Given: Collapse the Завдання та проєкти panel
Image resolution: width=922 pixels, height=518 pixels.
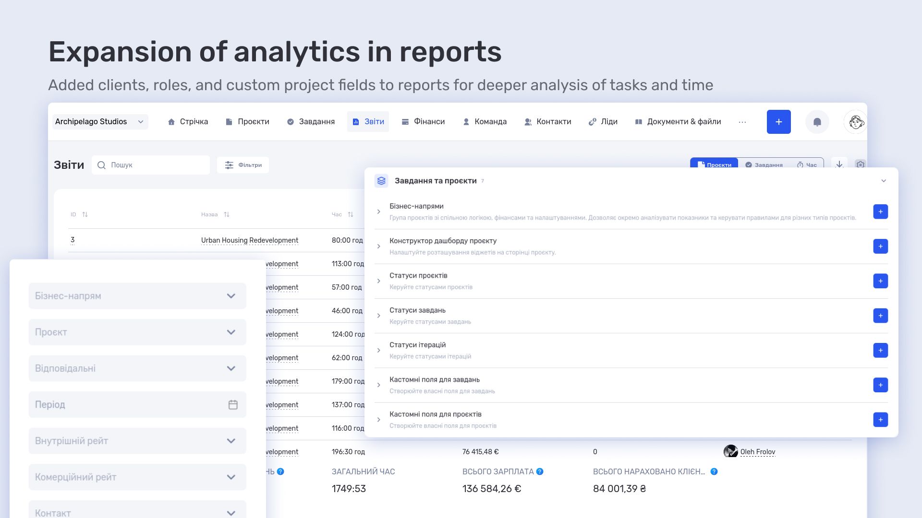Looking at the screenshot, I should pos(884,181).
